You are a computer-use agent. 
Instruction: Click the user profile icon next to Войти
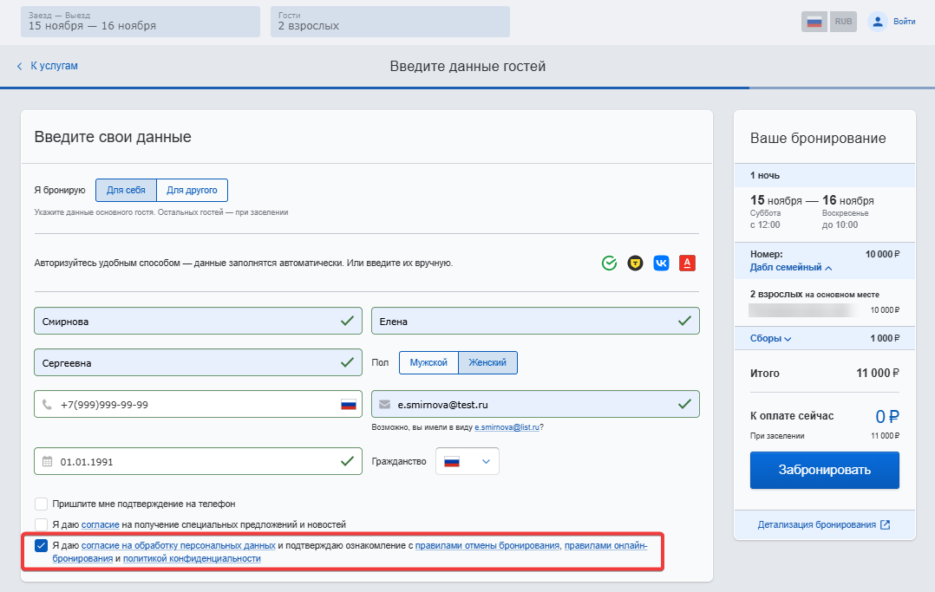[878, 22]
